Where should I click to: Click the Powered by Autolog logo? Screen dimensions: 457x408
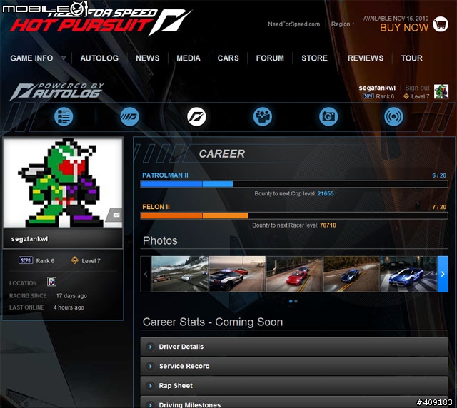57,91
